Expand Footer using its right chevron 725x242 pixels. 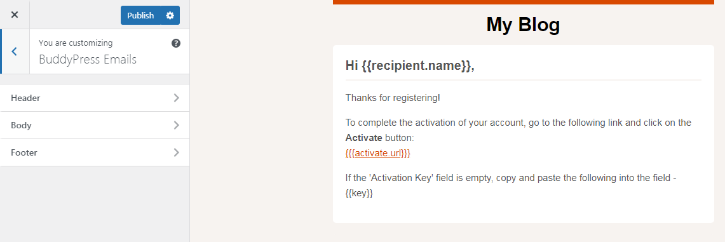pyautogui.click(x=176, y=152)
